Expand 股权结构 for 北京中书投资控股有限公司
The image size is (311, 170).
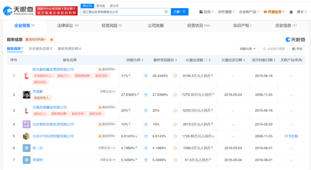(x=107, y=136)
